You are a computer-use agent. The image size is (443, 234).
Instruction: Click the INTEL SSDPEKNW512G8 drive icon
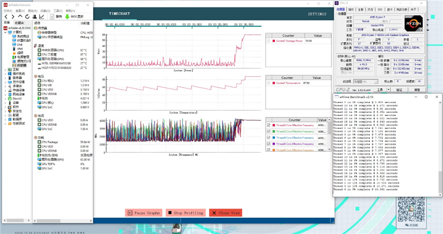click(x=39, y=64)
